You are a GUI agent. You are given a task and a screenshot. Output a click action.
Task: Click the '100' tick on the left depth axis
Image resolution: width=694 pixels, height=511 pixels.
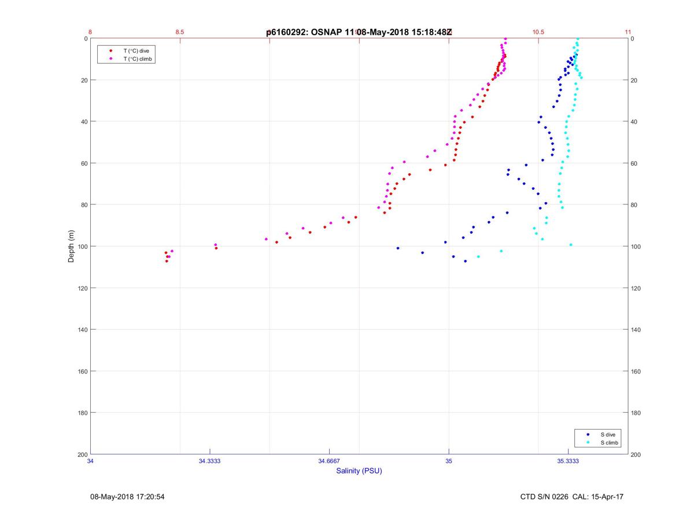point(82,247)
